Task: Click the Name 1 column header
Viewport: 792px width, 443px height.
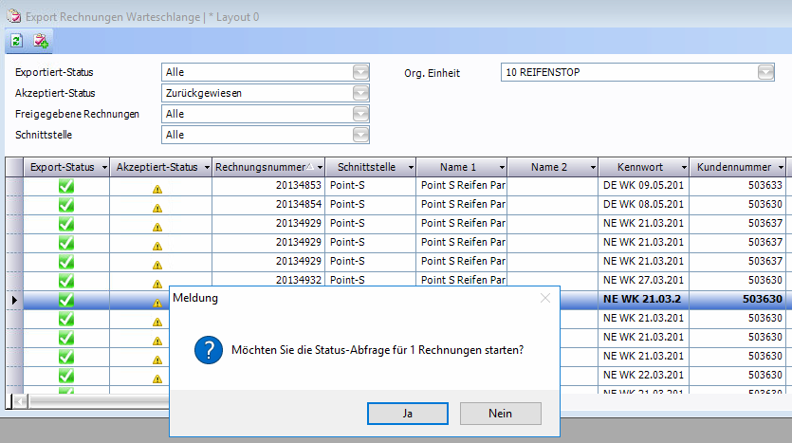Action: point(458,167)
